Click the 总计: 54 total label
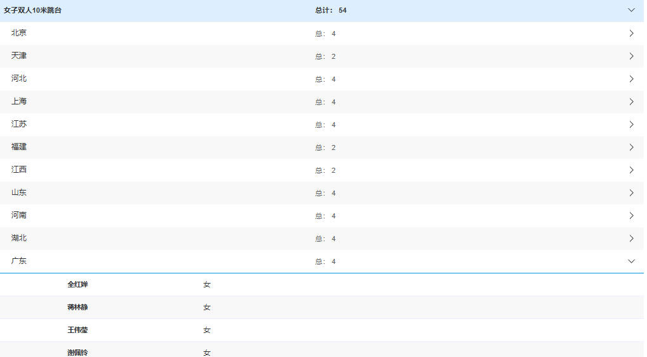Viewport: 647px width, 357px height. pos(330,11)
